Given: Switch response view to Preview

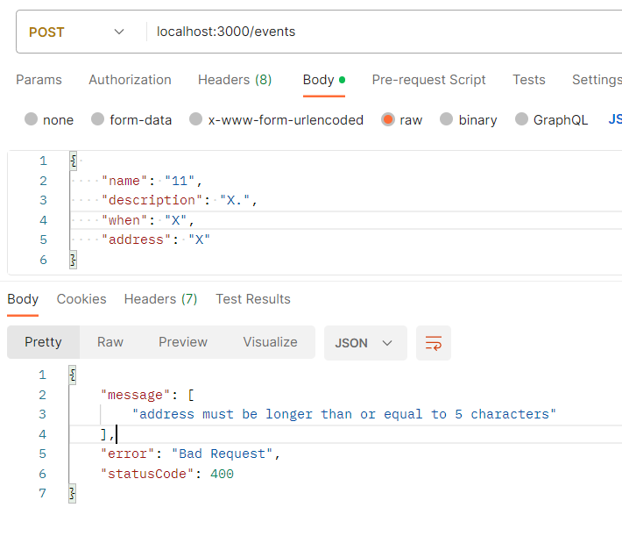Looking at the screenshot, I should tap(183, 342).
